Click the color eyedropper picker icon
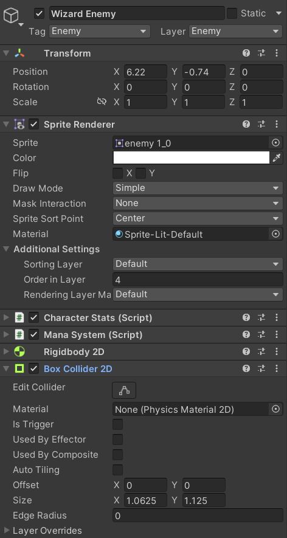 click(276, 158)
